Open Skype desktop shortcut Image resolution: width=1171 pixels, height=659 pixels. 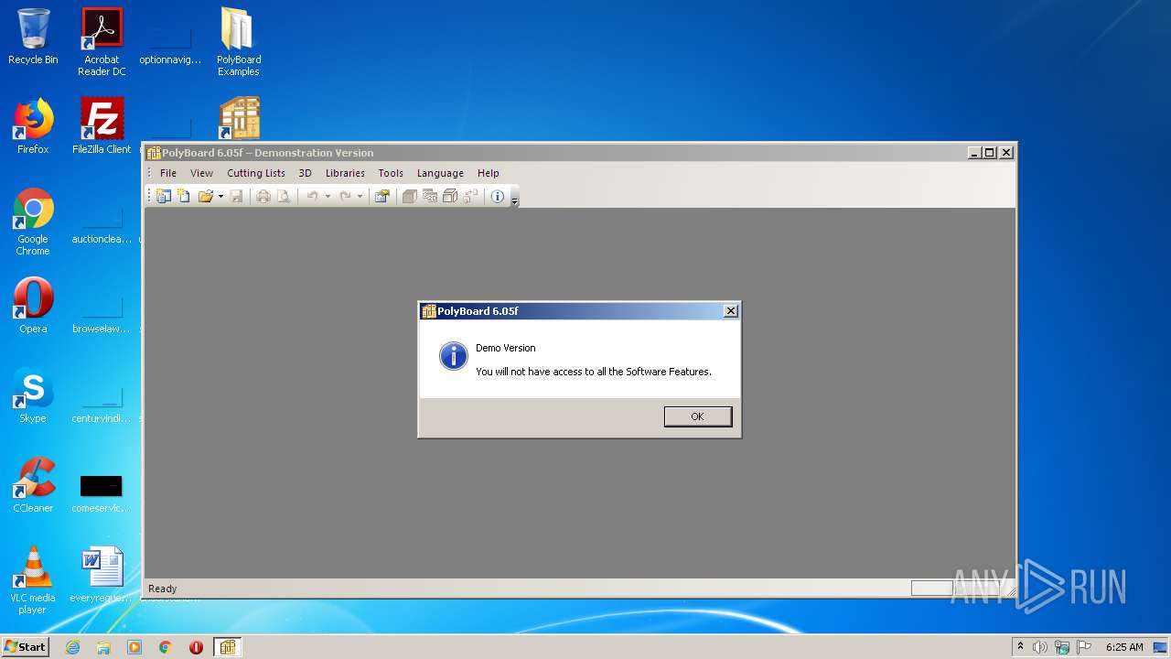pos(33,395)
